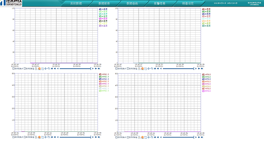This screenshot has height=158, width=264.
Task: Click the orange zoom icon under top-left chart
Action: click(39, 68)
